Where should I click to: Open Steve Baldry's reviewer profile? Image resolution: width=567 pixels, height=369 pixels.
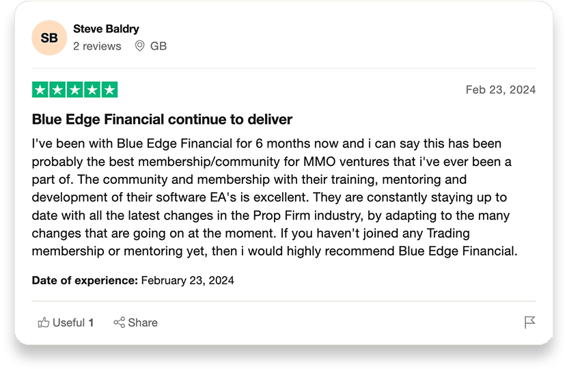(x=106, y=29)
